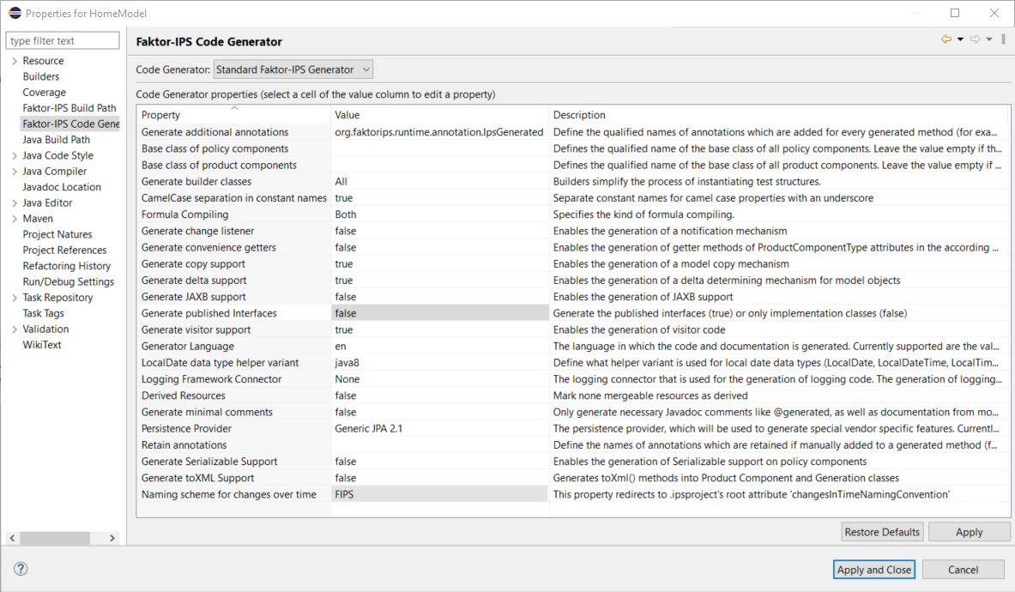Edit Derived Resources value 'false'

[439, 396]
